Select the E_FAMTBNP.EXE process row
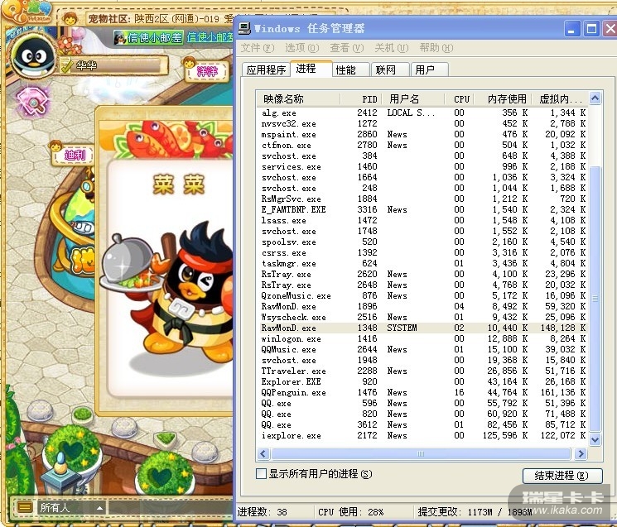 tap(423, 209)
